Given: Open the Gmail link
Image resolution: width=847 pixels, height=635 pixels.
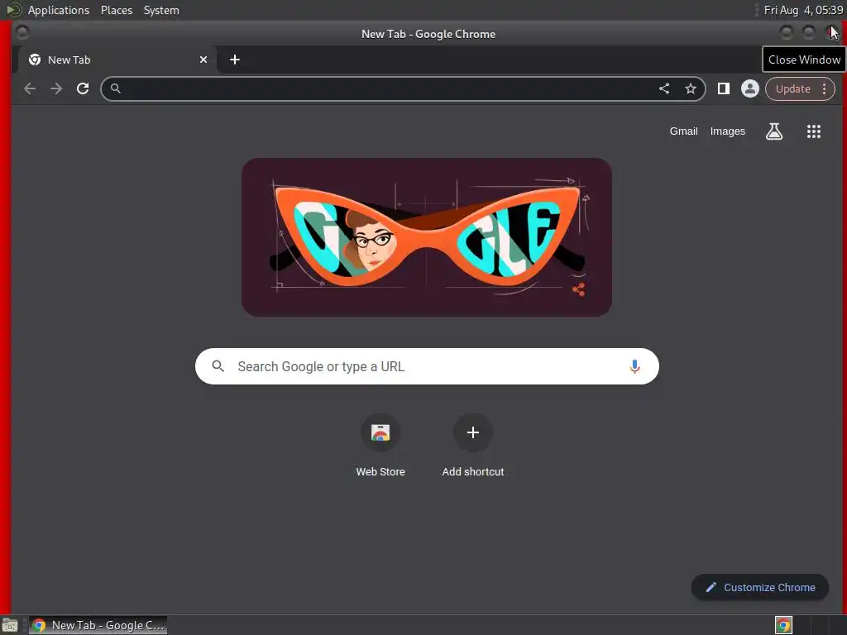Looking at the screenshot, I should click(x=683, y=131).
